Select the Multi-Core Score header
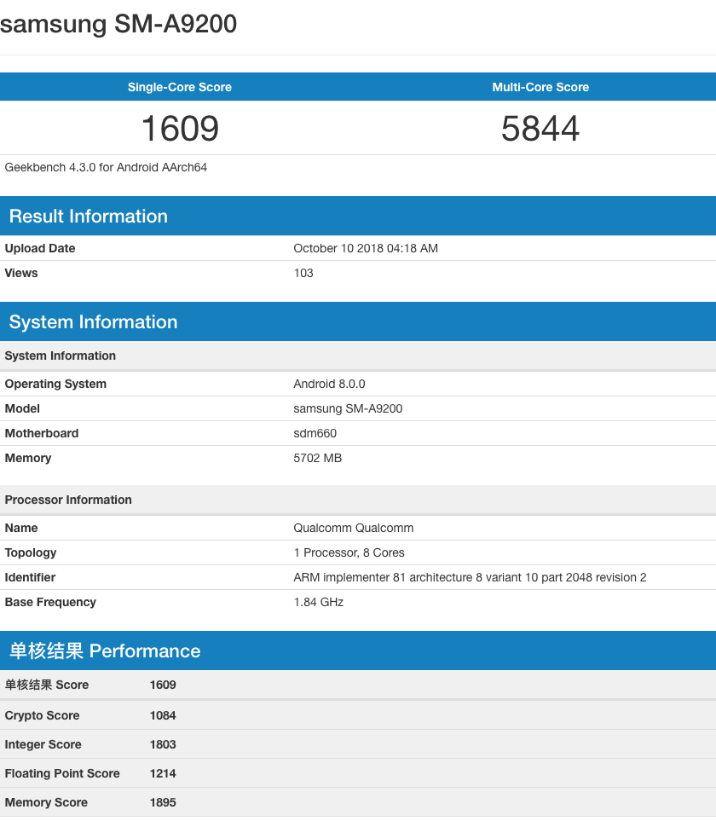 point(540,87)
